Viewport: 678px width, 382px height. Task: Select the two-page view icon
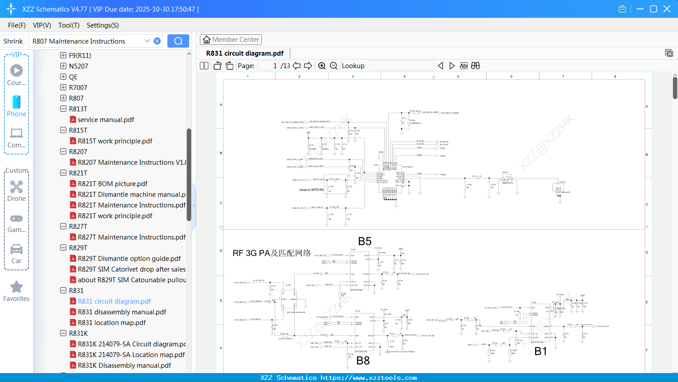[203, 65]
